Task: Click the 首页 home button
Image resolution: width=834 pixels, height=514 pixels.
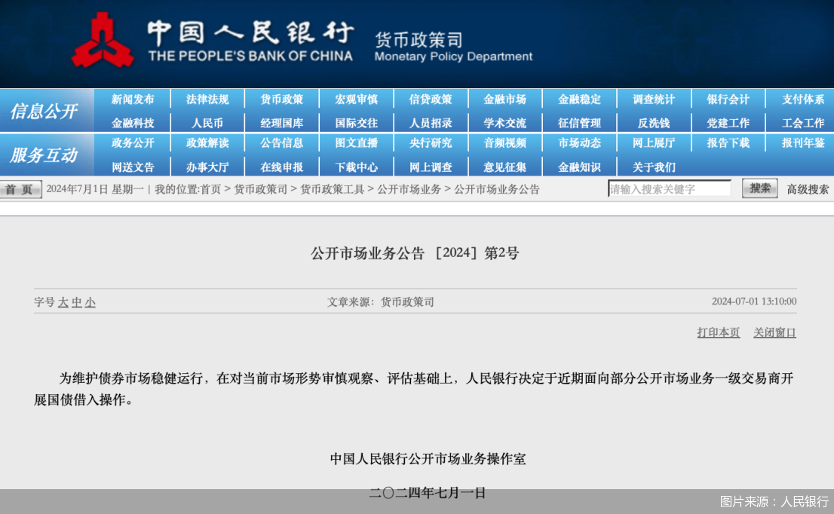Action: 21,189
